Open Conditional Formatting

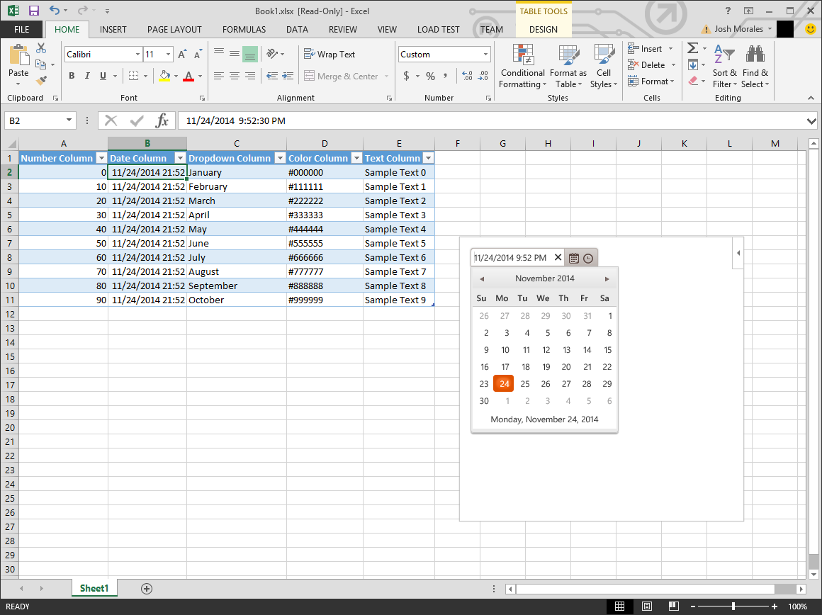pyautogui.click(x=522, y=67)
